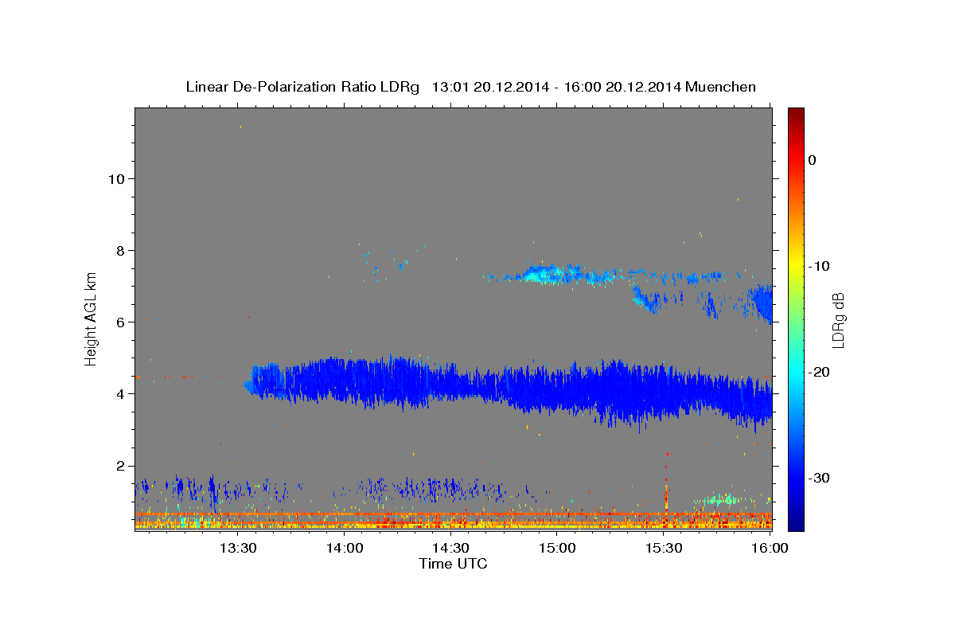
Task: Click the '14:30' time axis label
Action: tap(450, 548)
